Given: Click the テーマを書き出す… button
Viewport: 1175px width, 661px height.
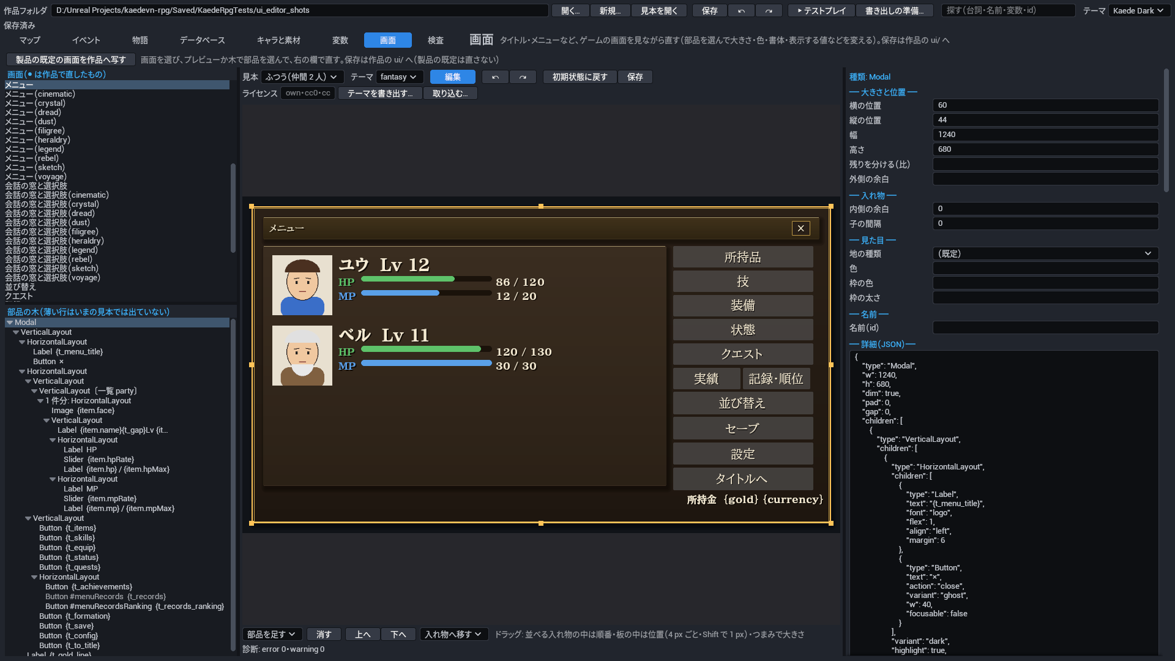Looking at the screenshot, I should point(380,94).
